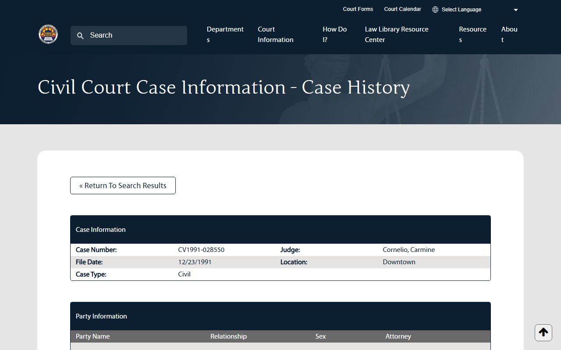
Task: Open the Court Information menu
Action: pyautogui.click(x=276, y=35)
